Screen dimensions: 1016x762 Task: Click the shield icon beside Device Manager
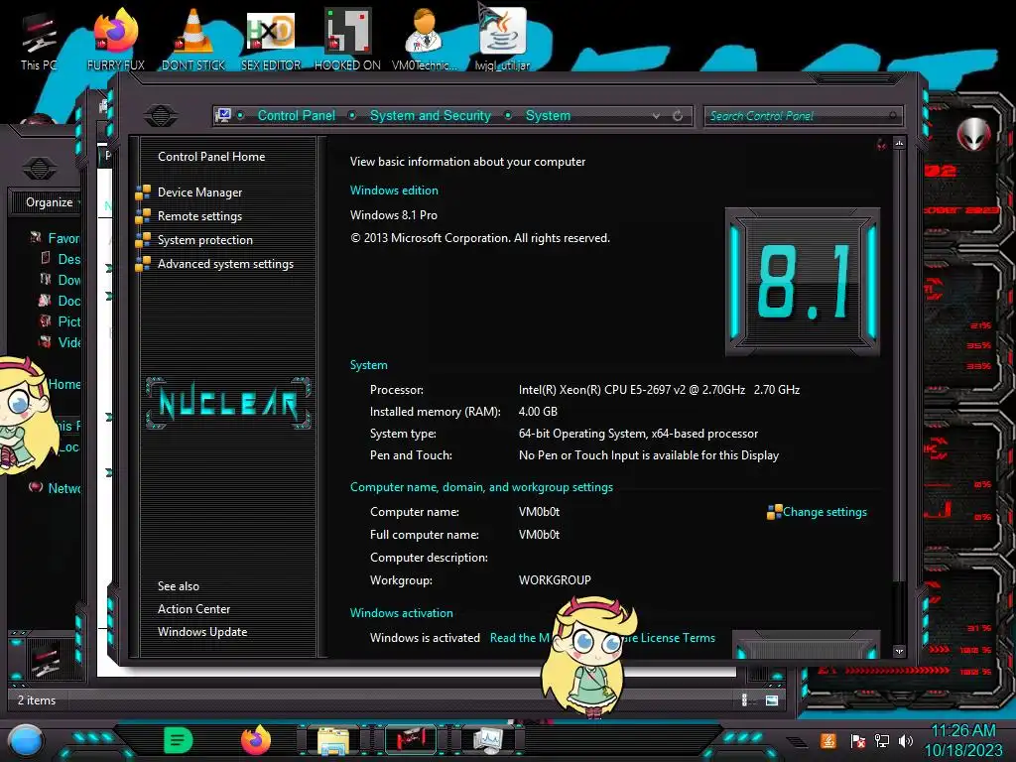pyautogui.click(x=143, y=192)
